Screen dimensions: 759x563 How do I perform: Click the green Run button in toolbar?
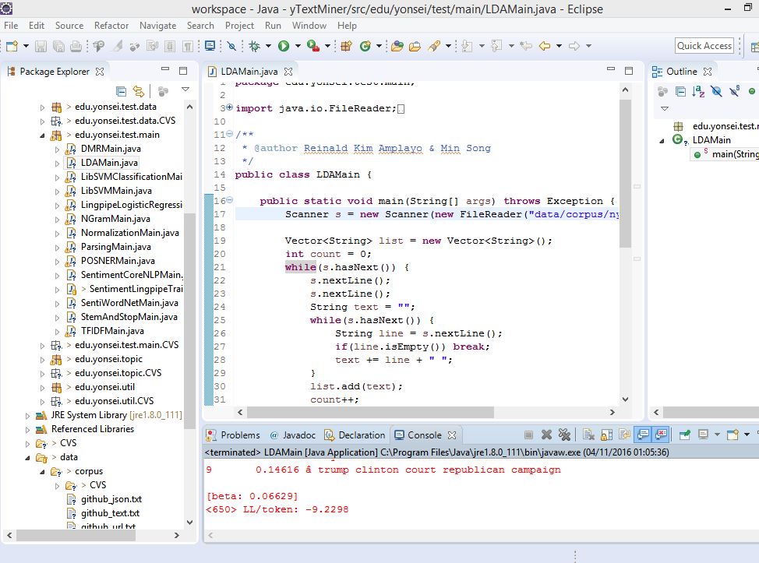(284, 47)
